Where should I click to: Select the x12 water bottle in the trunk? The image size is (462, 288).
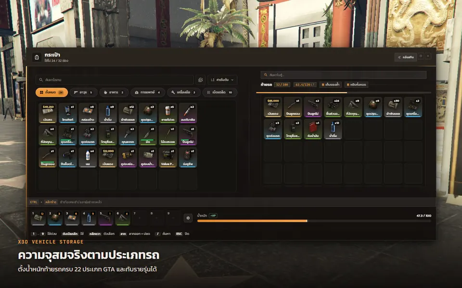(333, 129)
